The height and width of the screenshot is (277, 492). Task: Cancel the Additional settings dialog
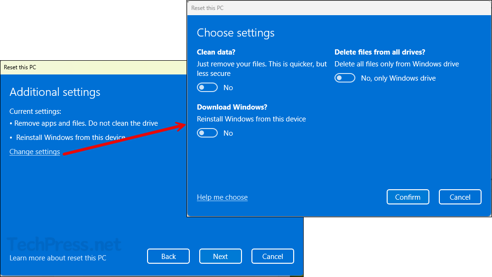[272, 256]
